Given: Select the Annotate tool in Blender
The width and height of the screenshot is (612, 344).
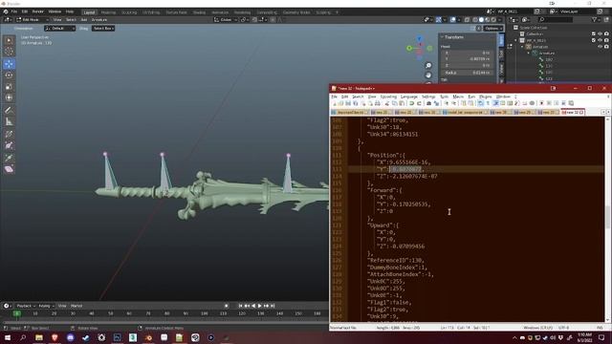Looking at the screenshot, I should tap(9, 111).
